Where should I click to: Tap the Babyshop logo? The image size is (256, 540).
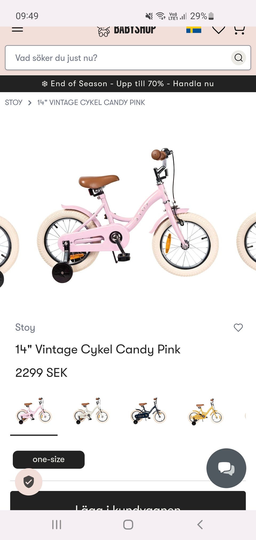click(x=127, y=30)
